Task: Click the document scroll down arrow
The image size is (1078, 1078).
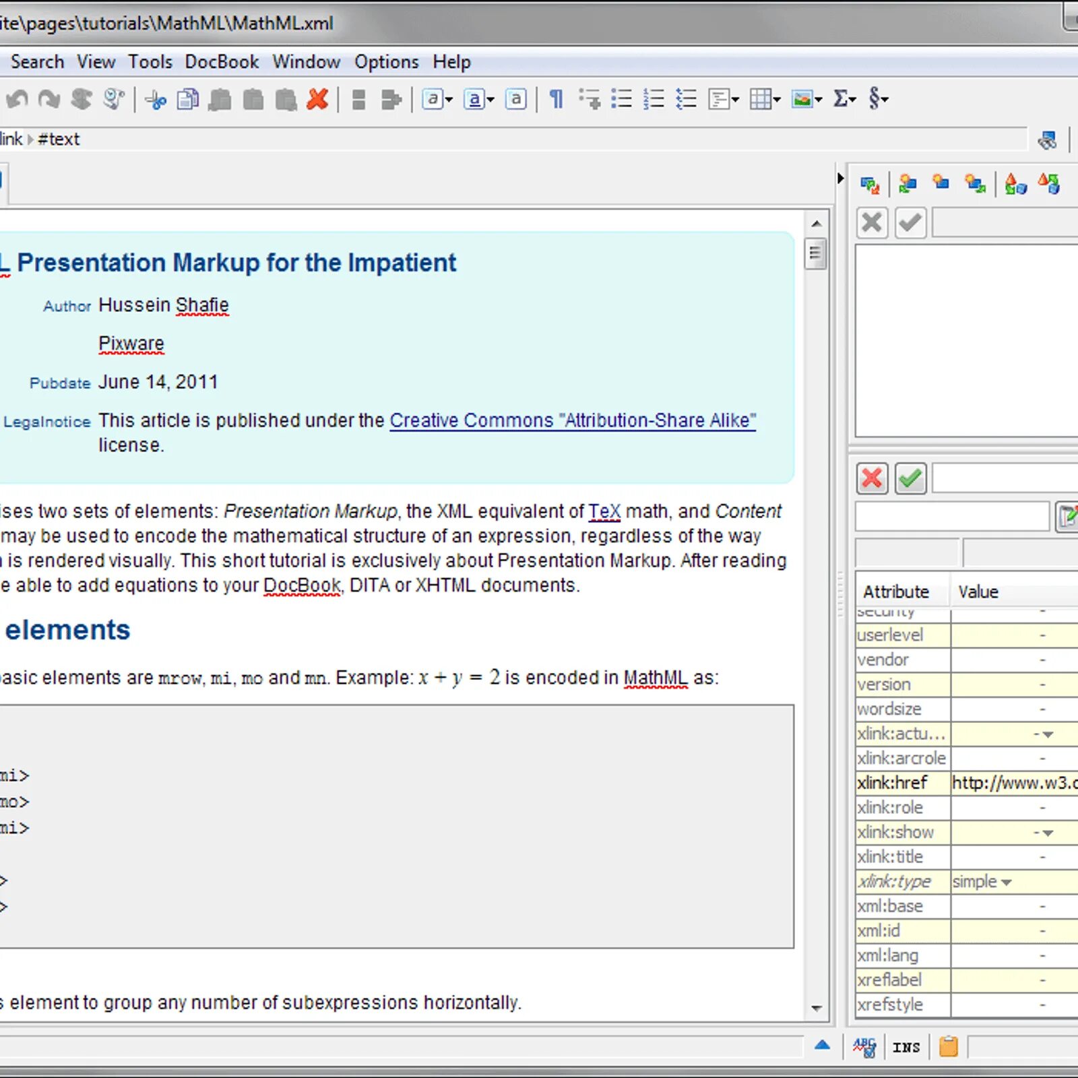Action: [x=816, y=1009]
